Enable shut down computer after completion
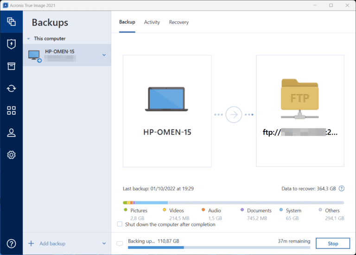The width and height of the screenshot is (356, 255). [x=120, y=224]
